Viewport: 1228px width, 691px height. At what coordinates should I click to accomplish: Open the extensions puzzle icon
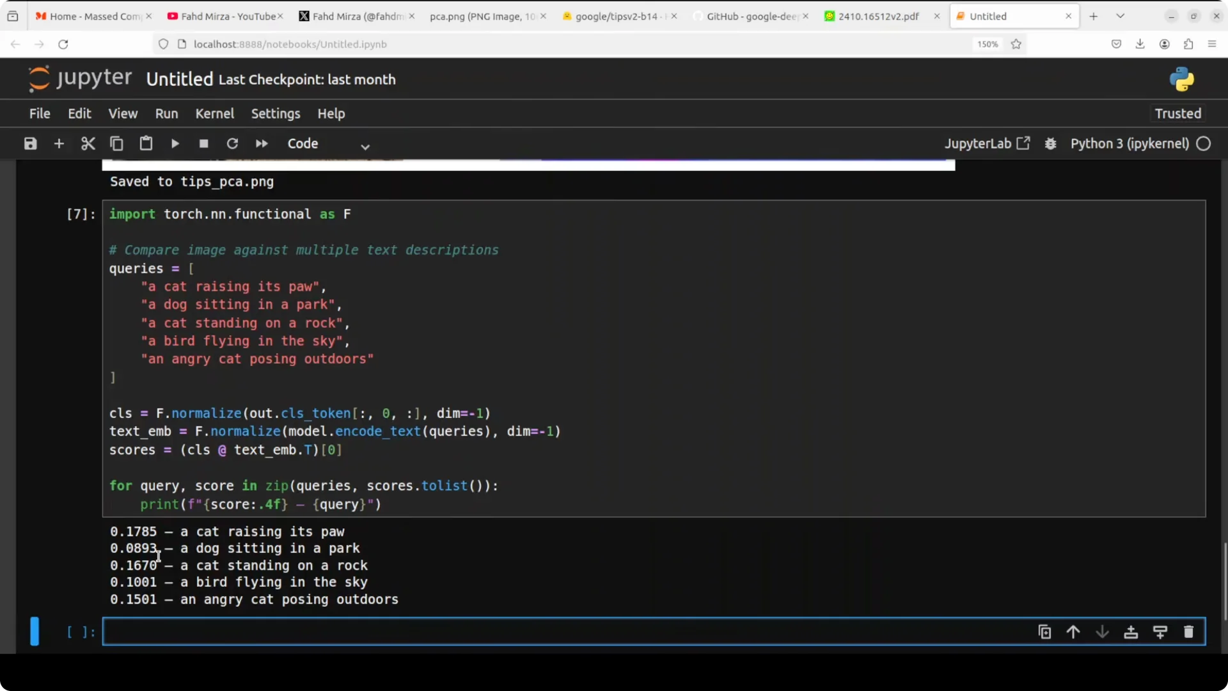click(x=1188, y=44)
